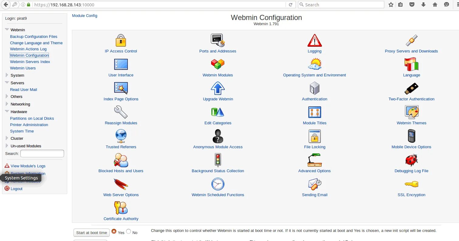Viewport: 459px width, 241px height.
Task: Open Change Language and Theme link
Action: click(36, 43)
